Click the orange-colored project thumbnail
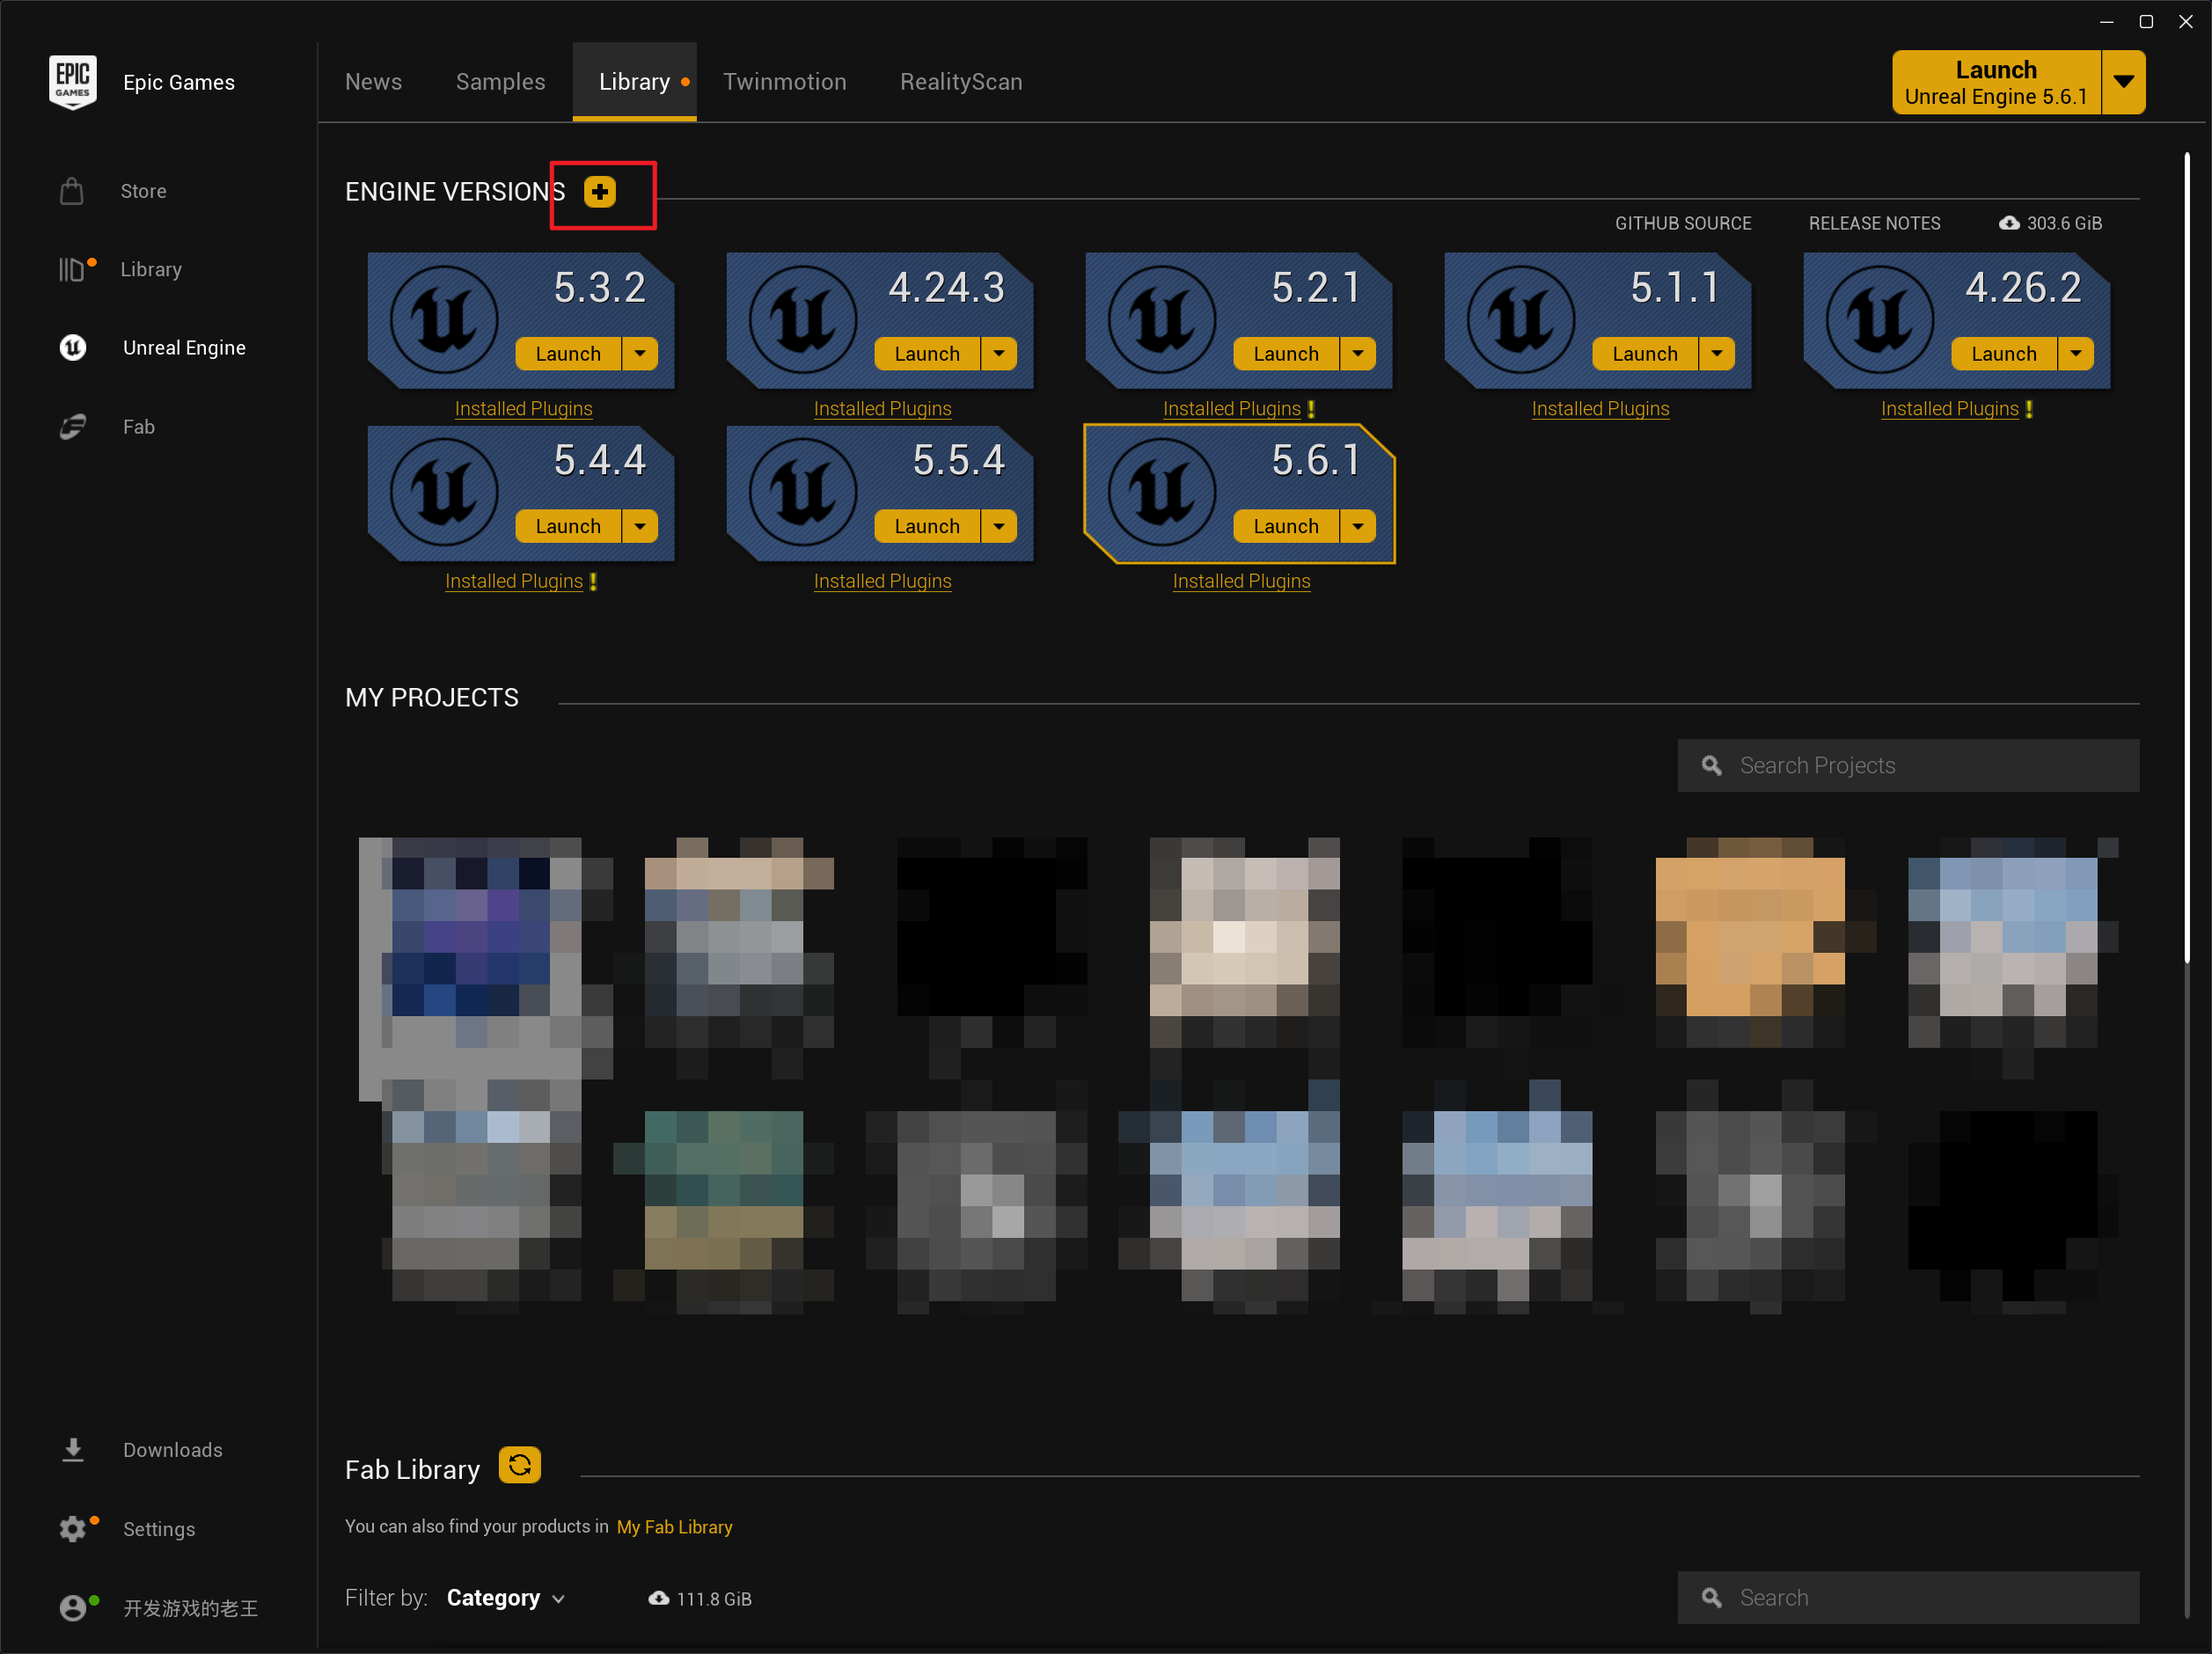The height and width of the screenshot is (1654, 2212). click(x=1749, y=935)
